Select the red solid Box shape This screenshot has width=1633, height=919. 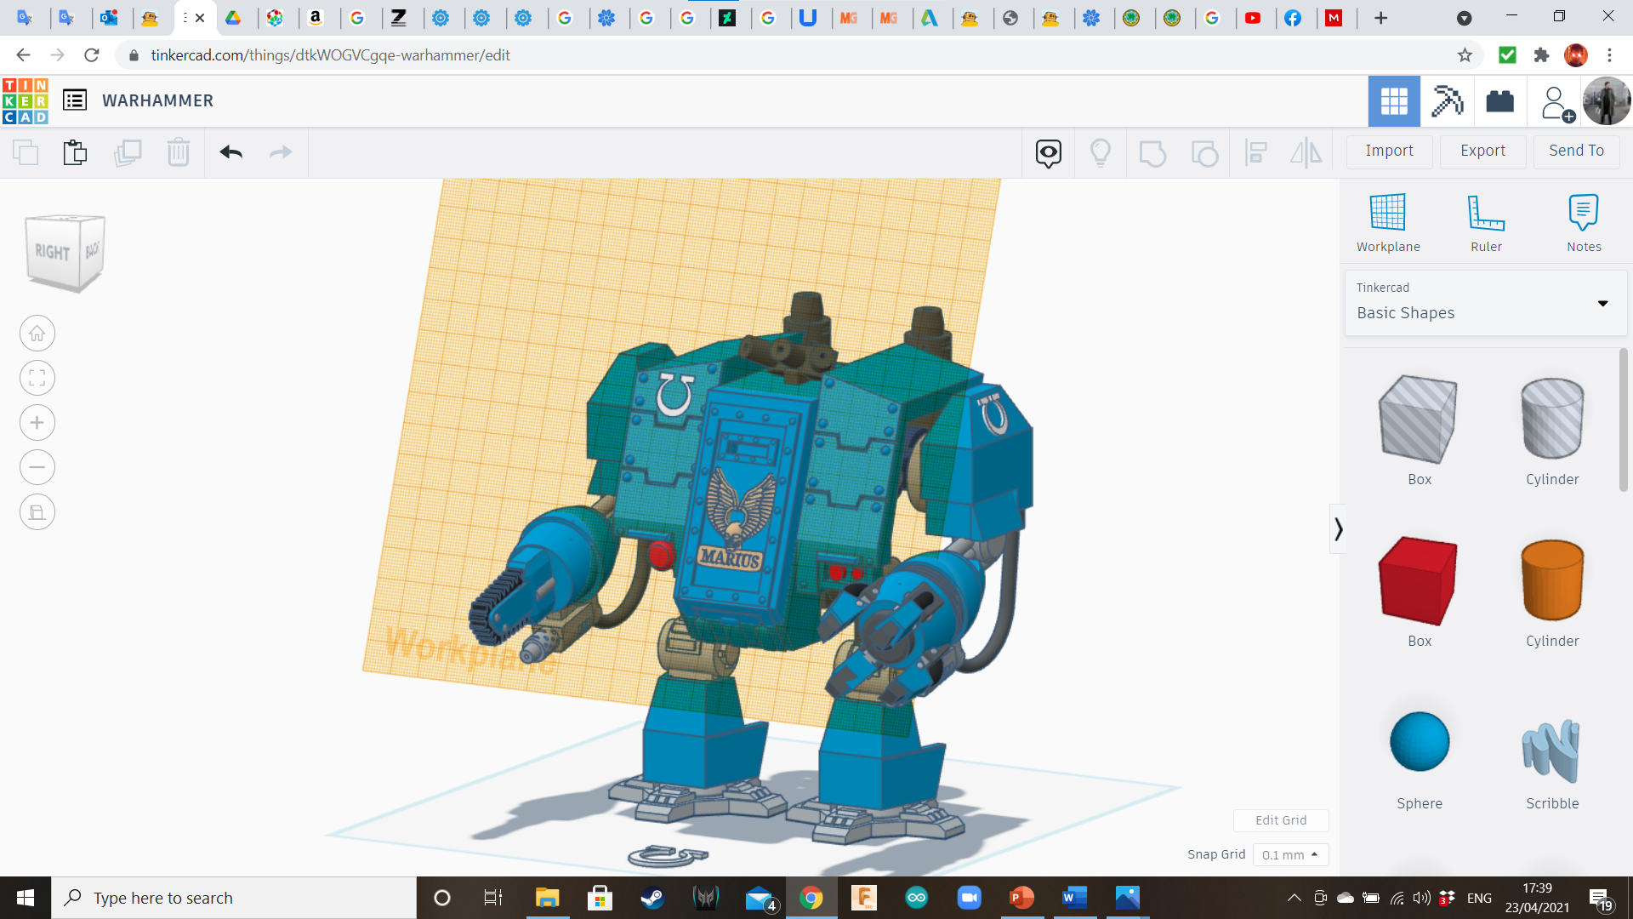tap(1419, 581)
